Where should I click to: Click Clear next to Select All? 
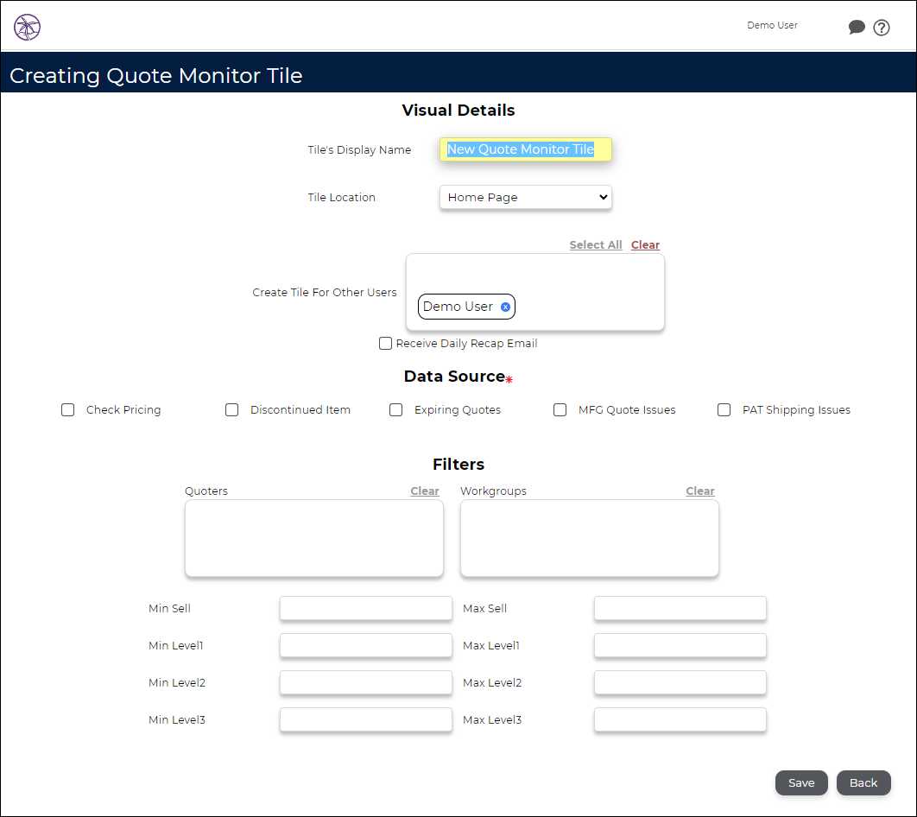click(645, 244)
